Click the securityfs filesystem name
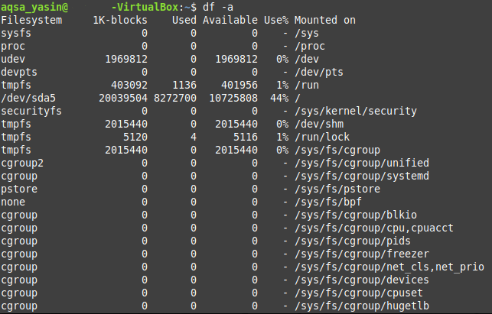Viewport: 492px width, 314px height. (x=30, y=112)
